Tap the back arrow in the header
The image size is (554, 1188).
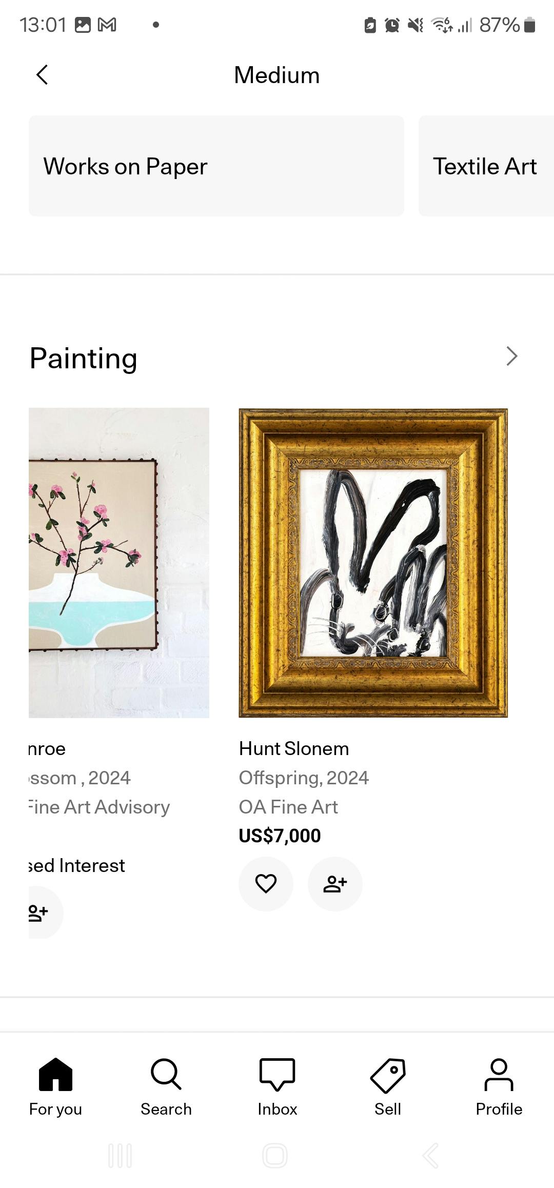tap(43, 75)
